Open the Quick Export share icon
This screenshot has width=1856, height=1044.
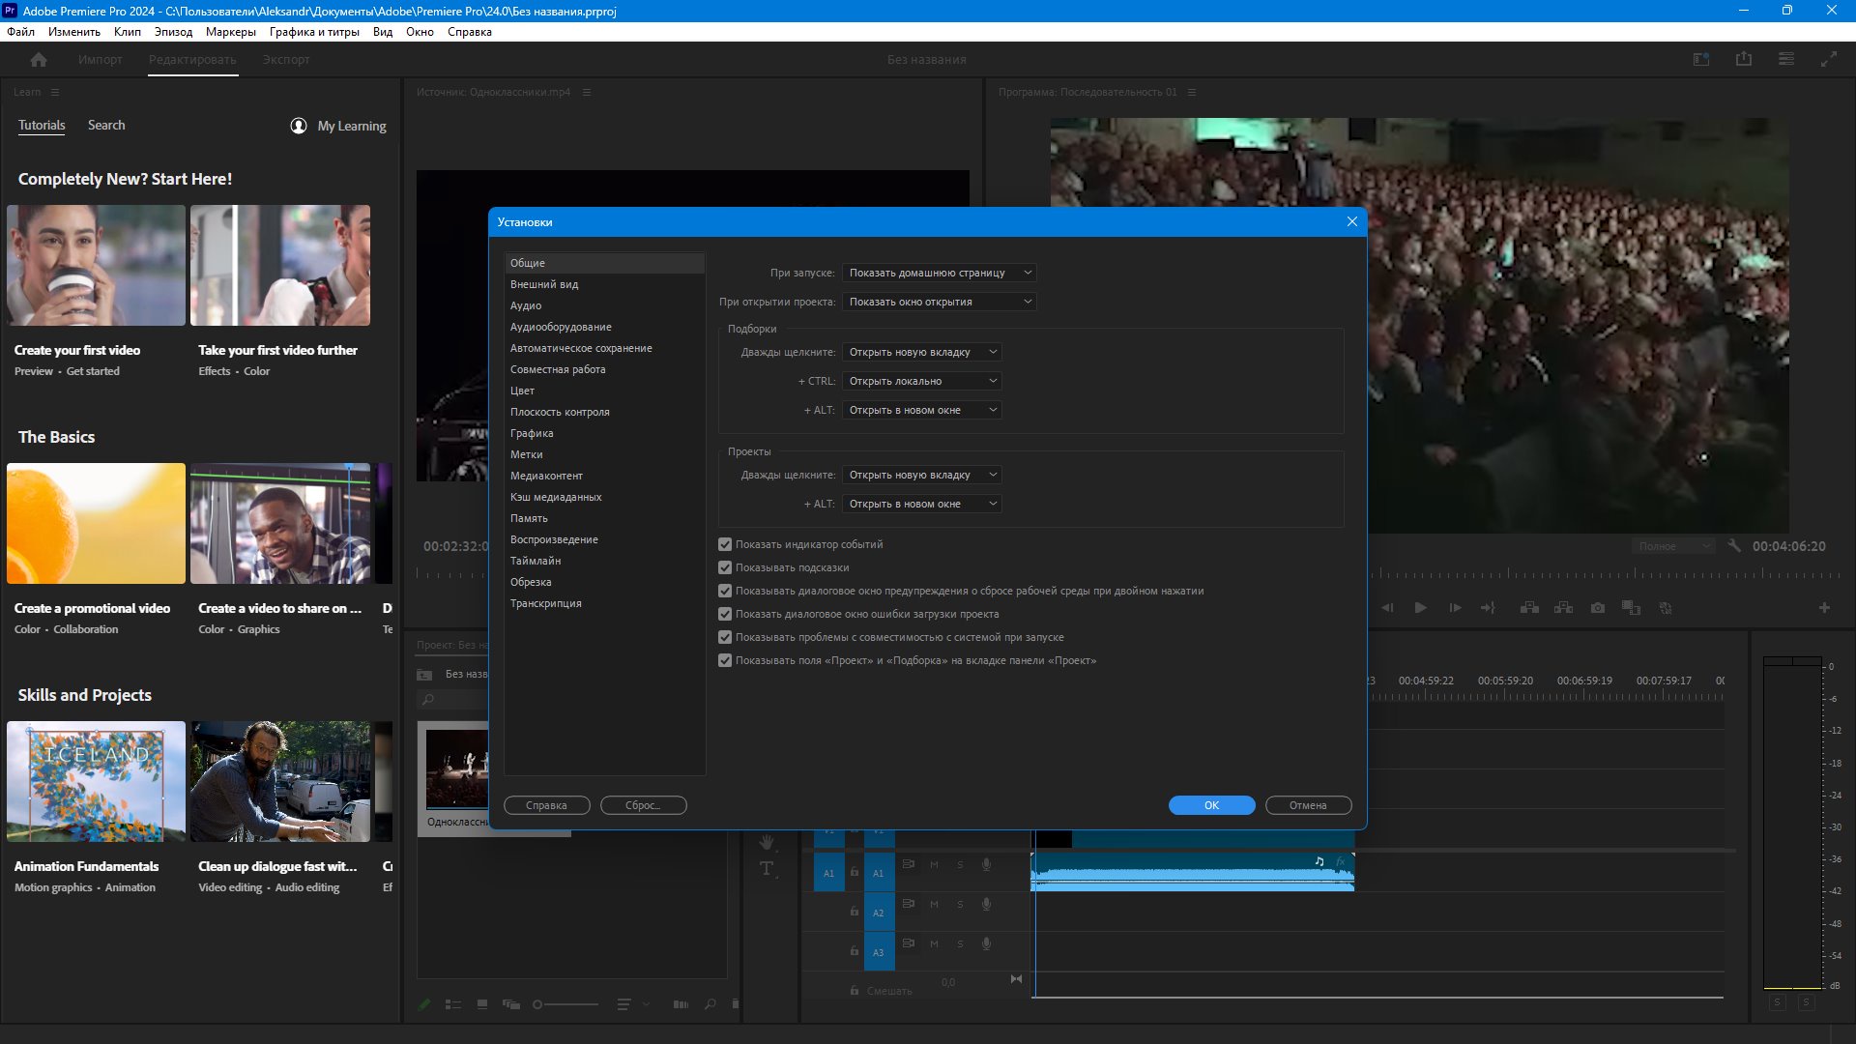tap(1744, 60)
